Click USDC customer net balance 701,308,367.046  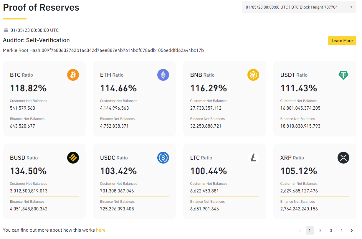[117, 191]
